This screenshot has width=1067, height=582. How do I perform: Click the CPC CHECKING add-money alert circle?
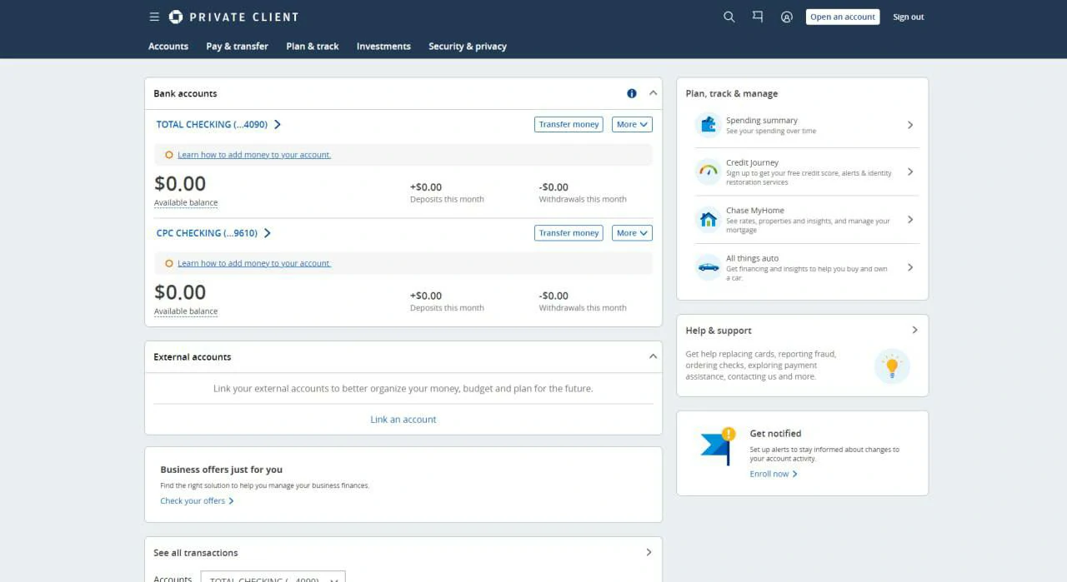point(169,263)
